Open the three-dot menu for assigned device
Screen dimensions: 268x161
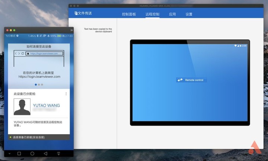66,94
